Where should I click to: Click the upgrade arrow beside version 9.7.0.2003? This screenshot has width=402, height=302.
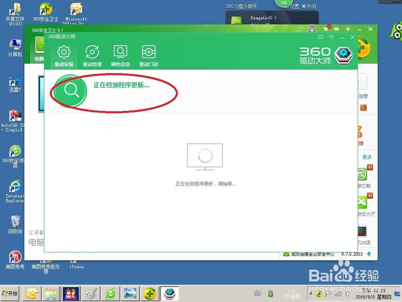coord(369,254)
